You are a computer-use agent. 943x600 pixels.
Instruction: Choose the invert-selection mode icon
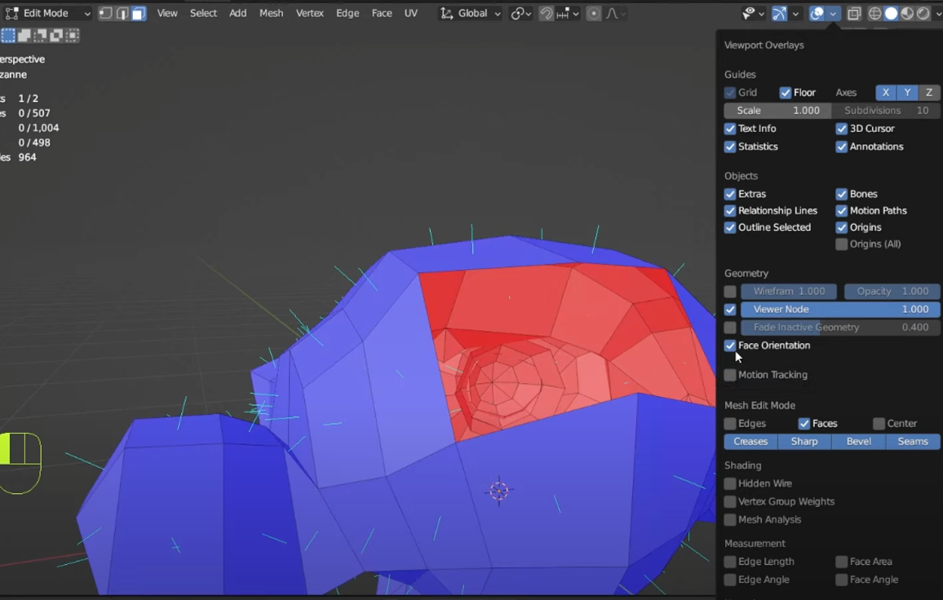click(x=56, y=36)
